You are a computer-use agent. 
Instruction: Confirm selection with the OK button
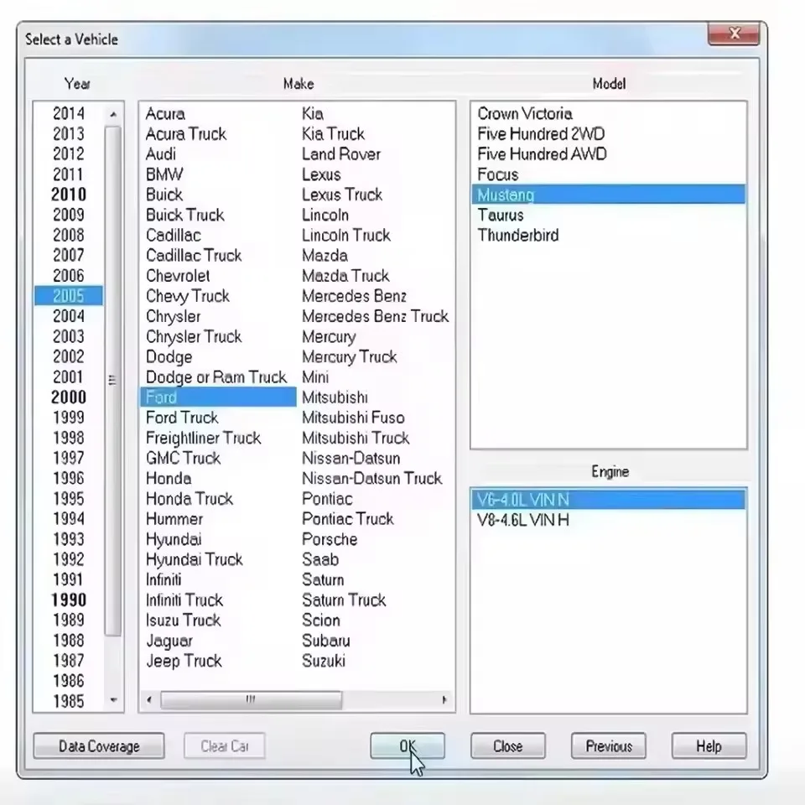pyautogui.click(x=408, y=746)
